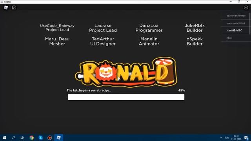251x141 pixels.
Task: Click the Roblox taskbar icon
Action: tap(58, 137)
